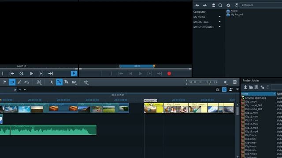This screenshot has width=282, height=158.
Task: Expand the Movie templates dropdown arrow
Action: point(219,27)
